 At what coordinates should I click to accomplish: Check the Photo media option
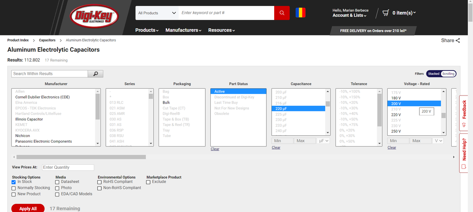point(57,188)
